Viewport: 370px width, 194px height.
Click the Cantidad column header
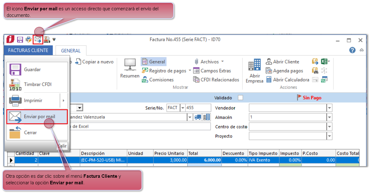point(26,153)
